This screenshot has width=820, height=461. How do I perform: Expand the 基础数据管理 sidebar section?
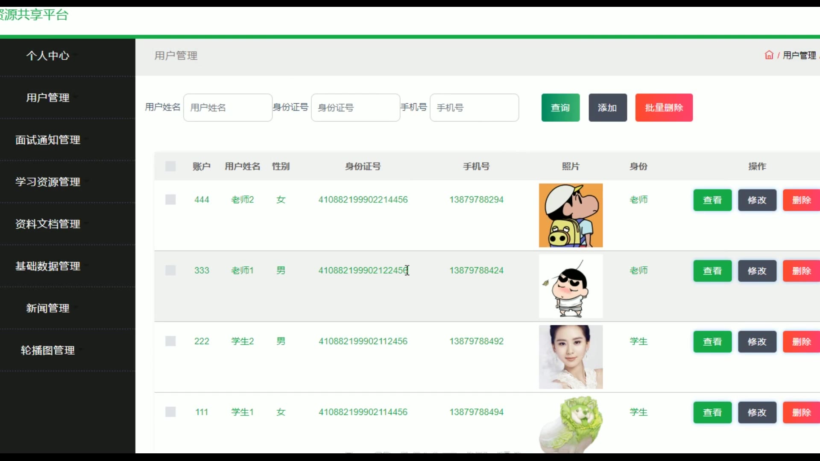48,266
